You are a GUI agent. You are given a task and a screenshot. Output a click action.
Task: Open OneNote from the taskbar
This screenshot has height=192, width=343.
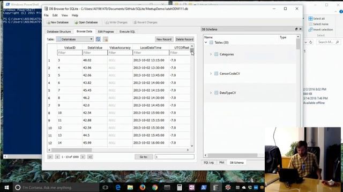(192, 187)
